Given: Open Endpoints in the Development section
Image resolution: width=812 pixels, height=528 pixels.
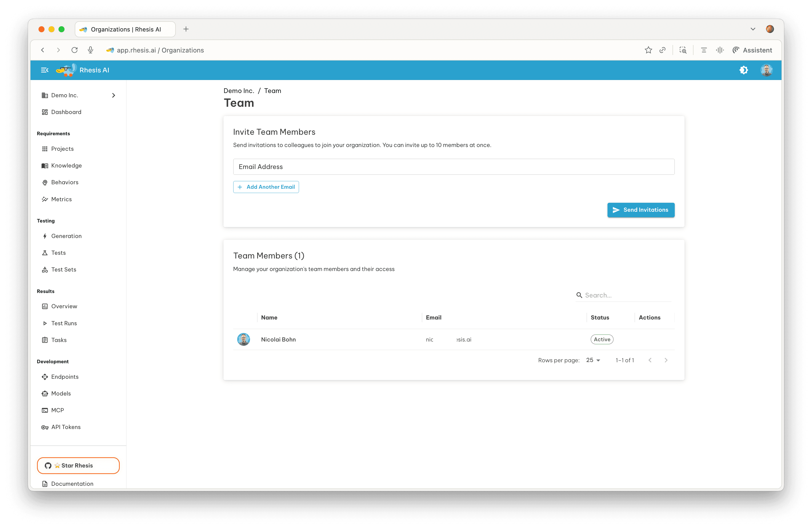Looking at the screenshot, I should [x=65, y=376].
